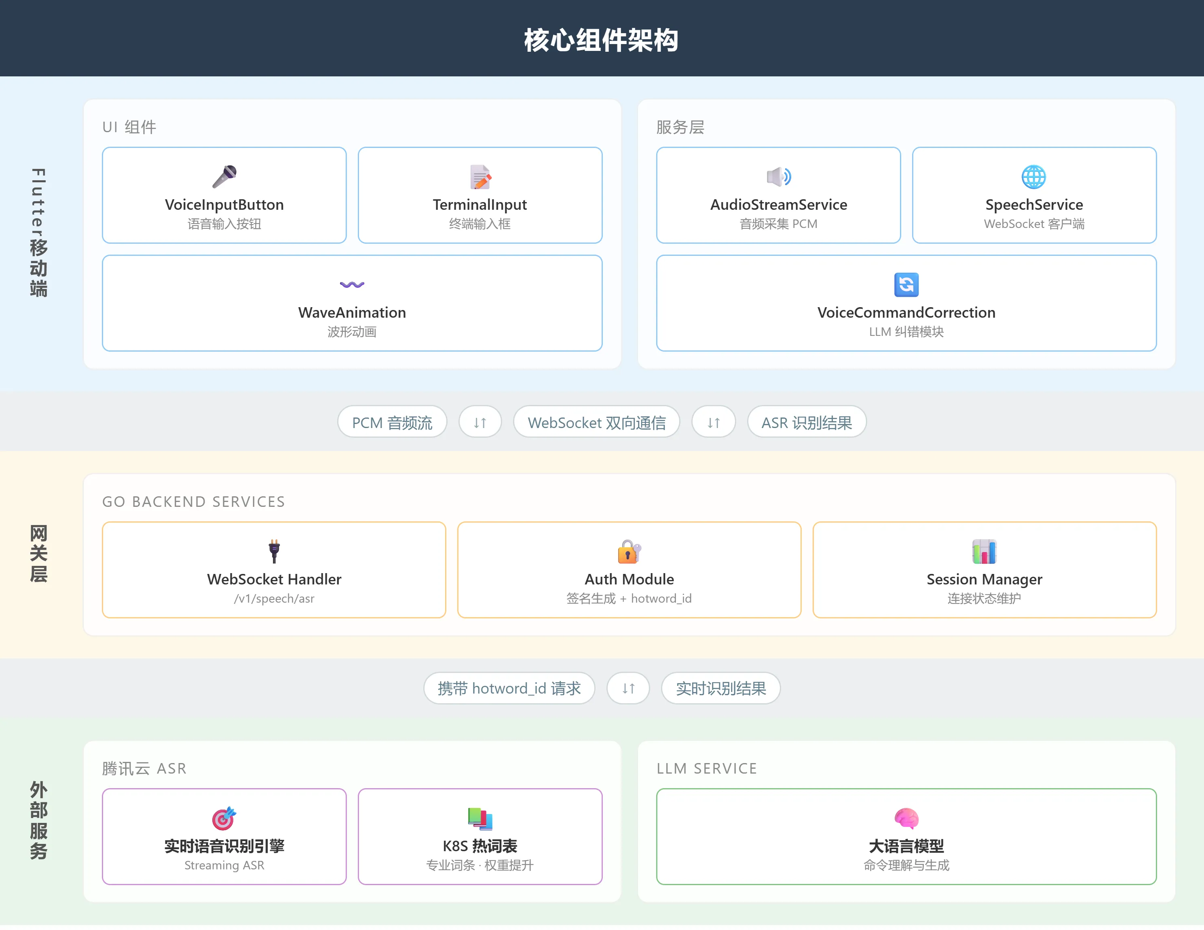Click the PCM 音频流 pill label
This screenshot has width=1204, height=930.
click(x=392, y=423)
